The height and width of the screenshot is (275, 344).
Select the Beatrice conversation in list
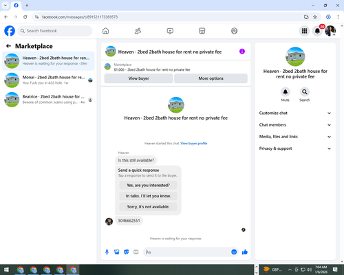(x=48, y=100)
